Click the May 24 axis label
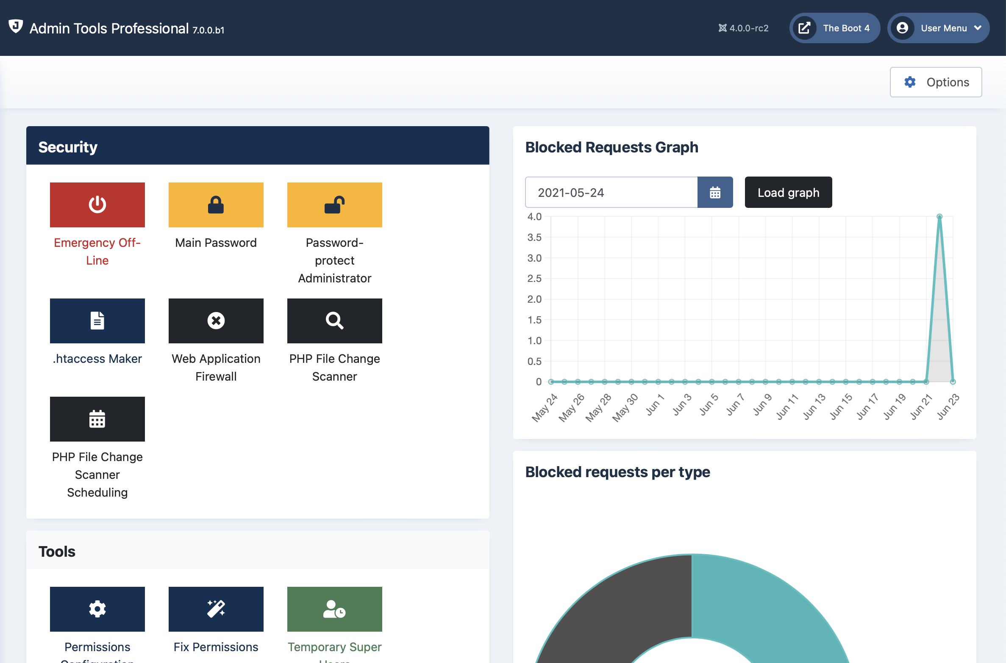1006x663 pixels. click(545, 408)
